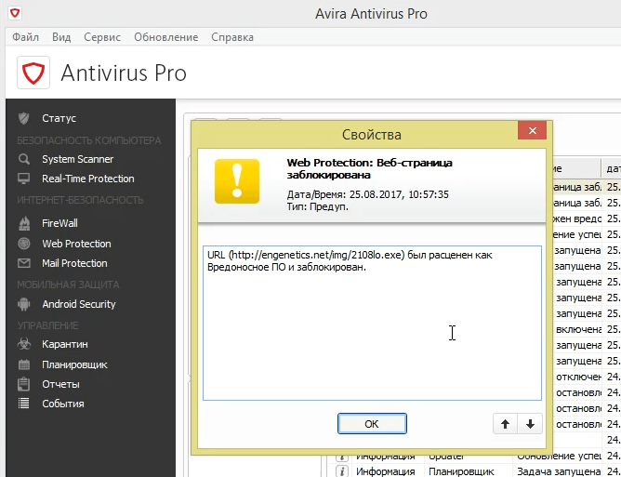Click the Карантин biohazard icon
The image size is (621, 477).
[24, 344]
